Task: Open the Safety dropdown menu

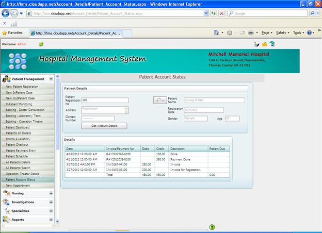Action: point(283,32)
